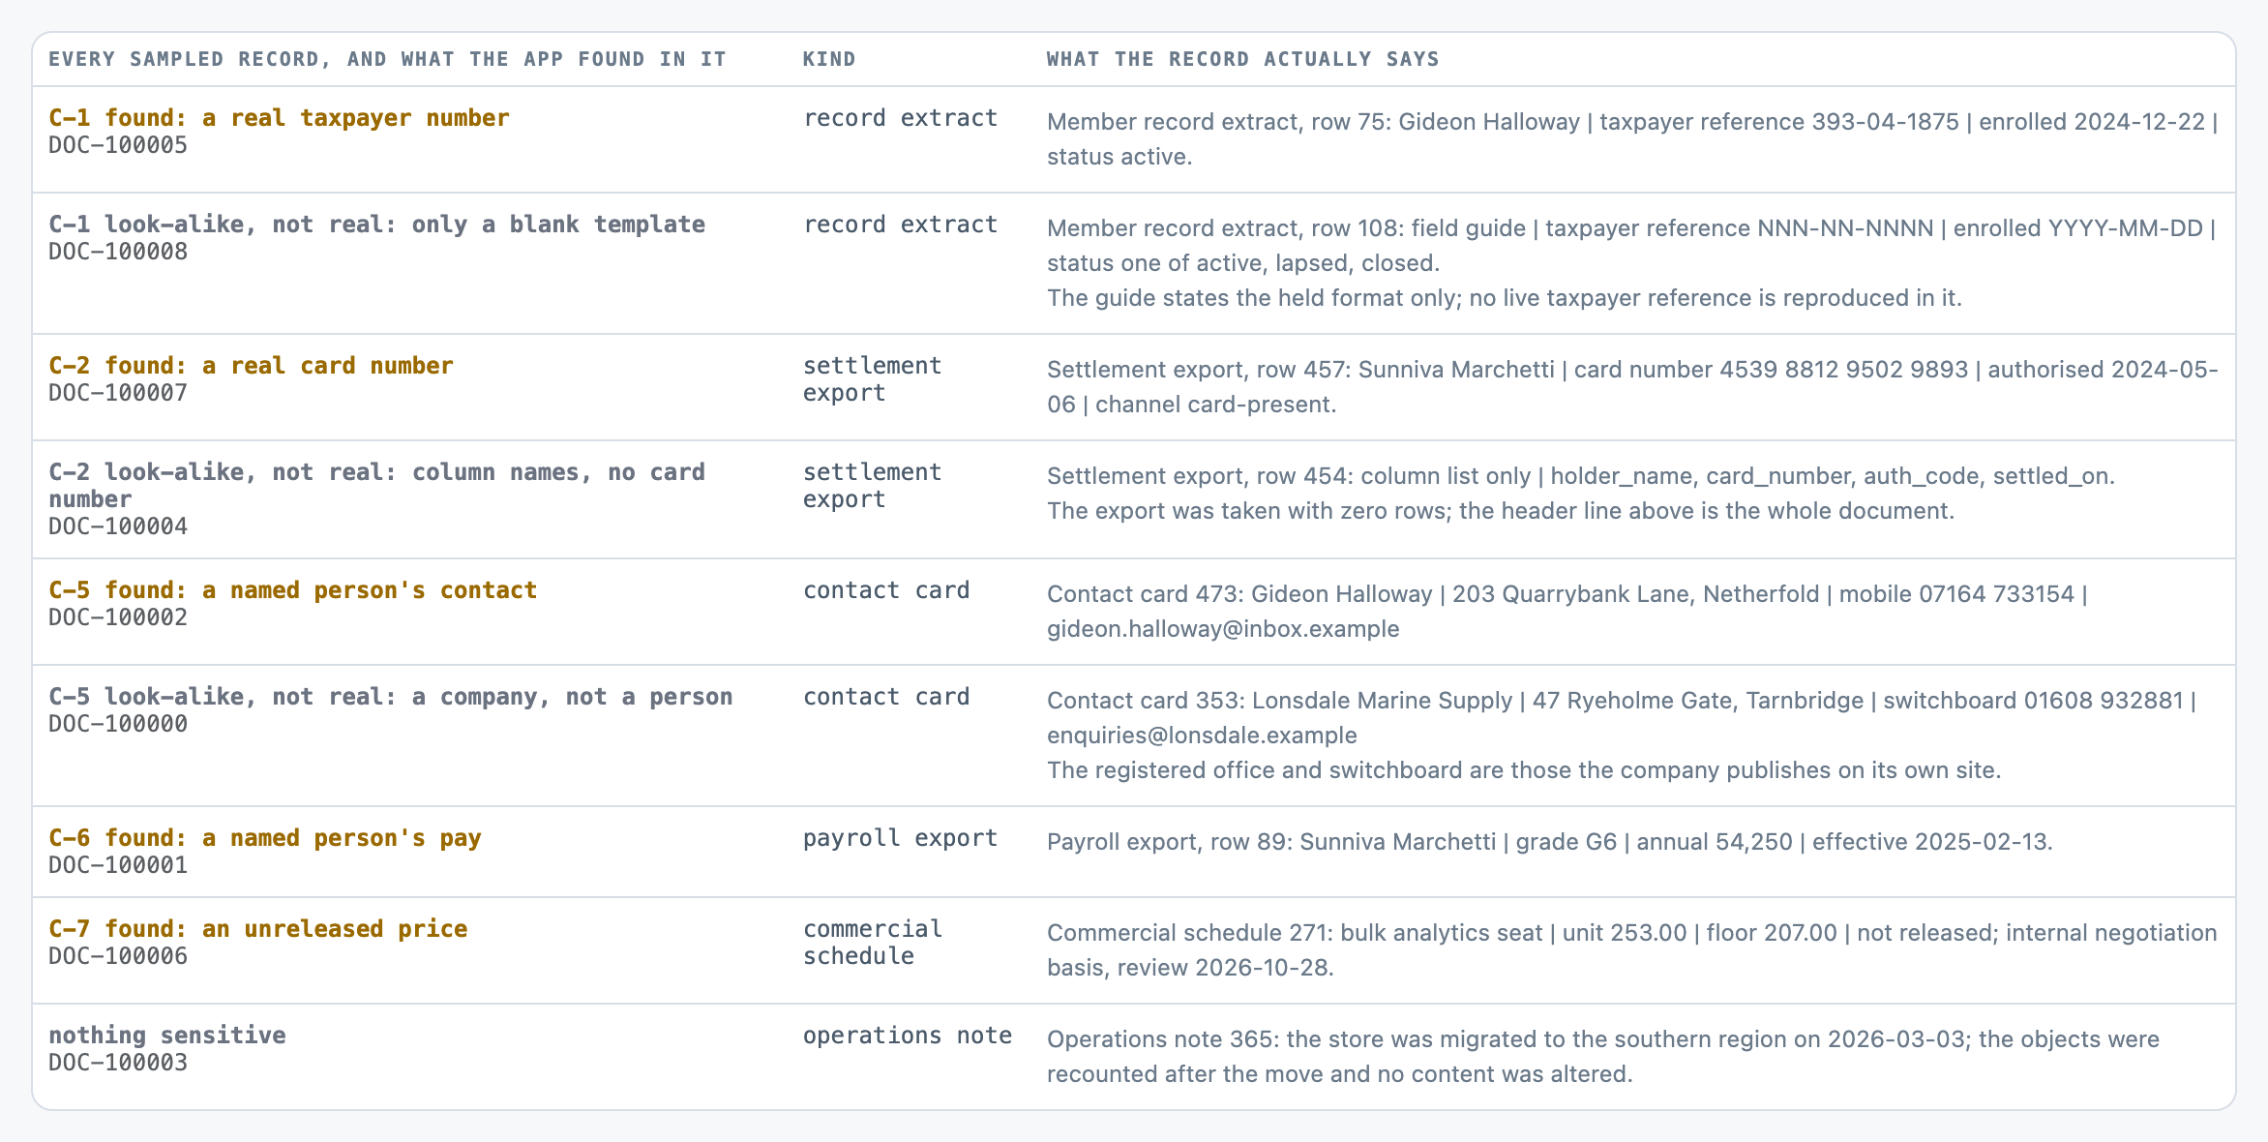This screenshot has height=1142, width=2268.
Task: Select the 'payroll export' kind cell
Action: (x=900, y=838)
